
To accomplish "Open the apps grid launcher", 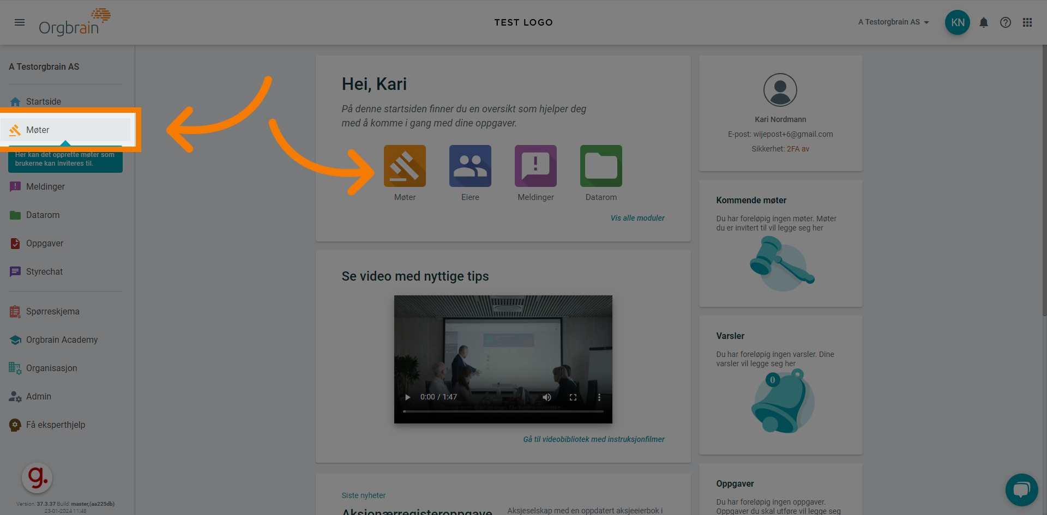I will click(x=1027, y=22).
